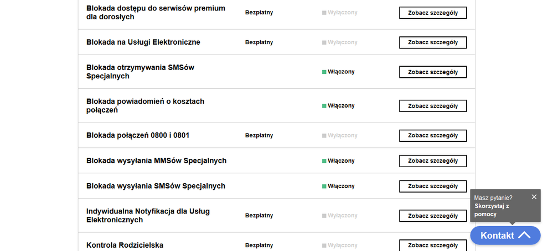This screenshot has width=553, height=251.
Task: Open details of Blokada na Usługi Elektroniczne
Action: coord(432,42)
